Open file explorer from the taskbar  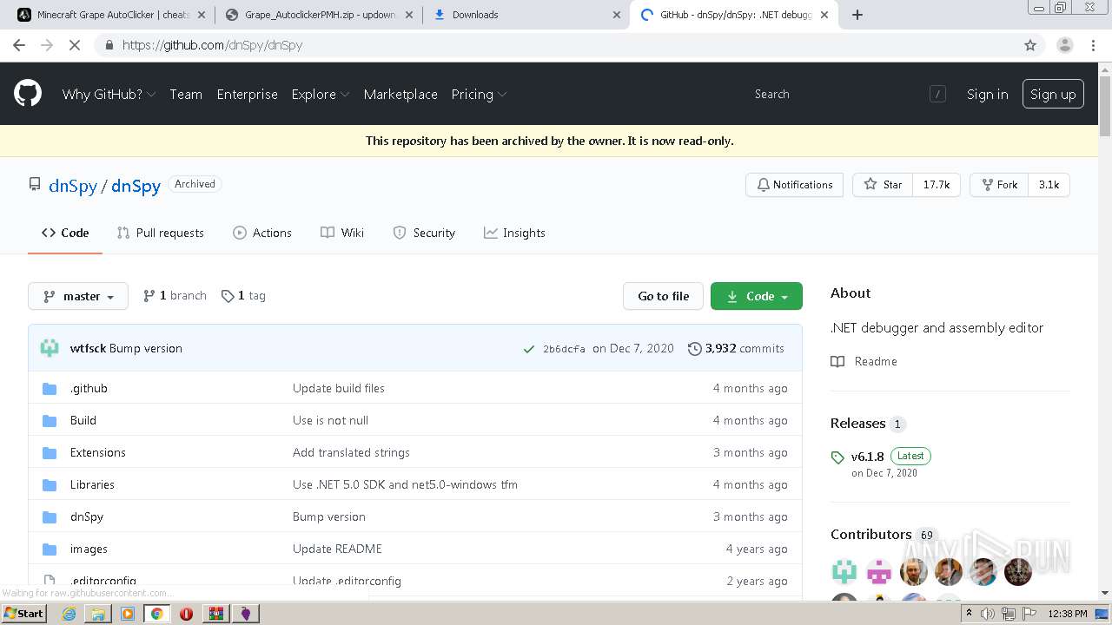click(98, 614)
